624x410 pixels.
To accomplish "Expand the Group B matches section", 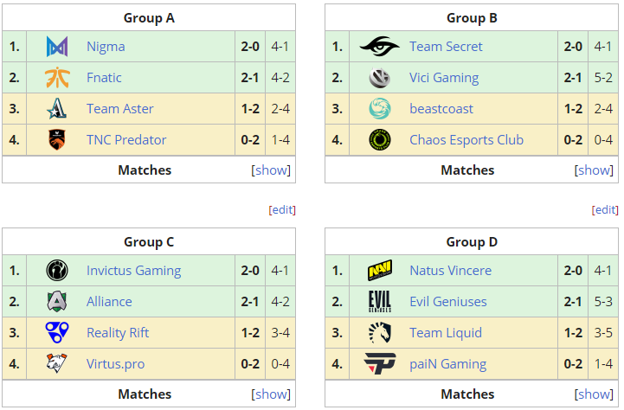I will [x=594, y=170].
